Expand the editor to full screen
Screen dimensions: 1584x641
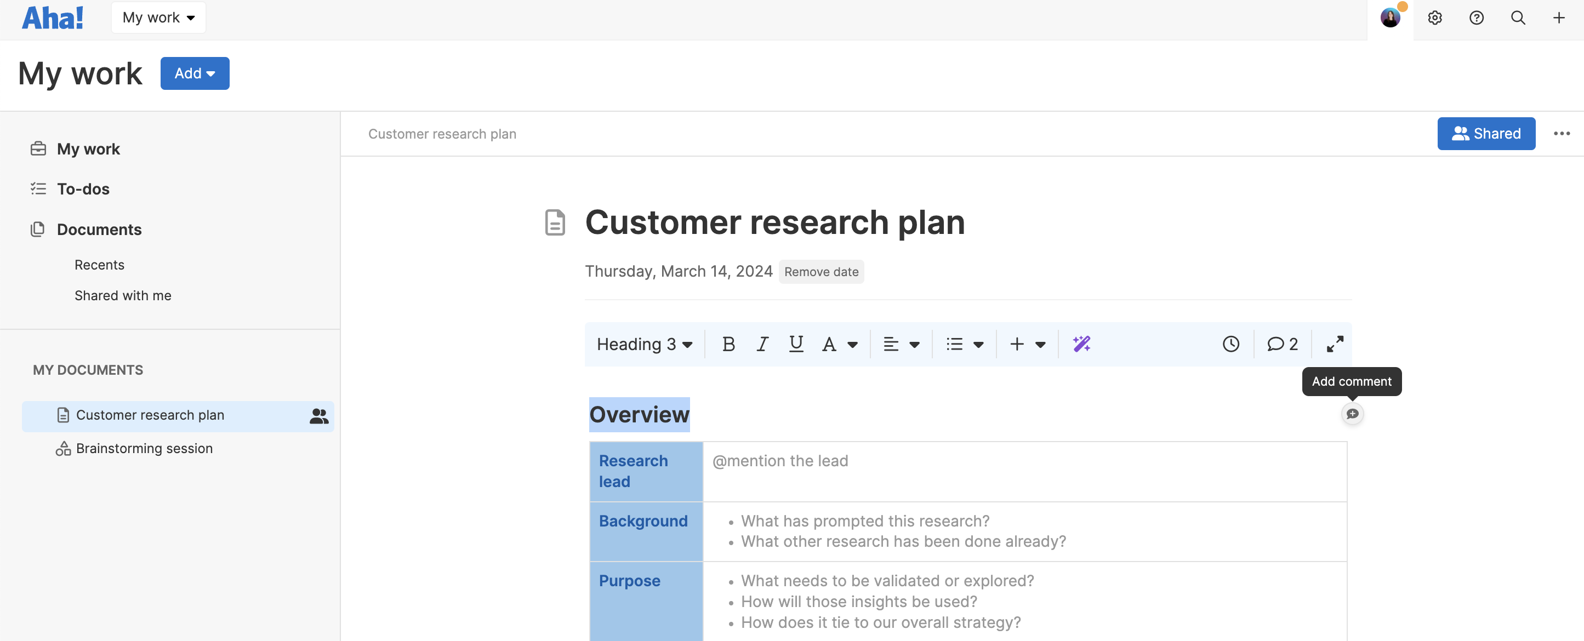point(1335,344)
